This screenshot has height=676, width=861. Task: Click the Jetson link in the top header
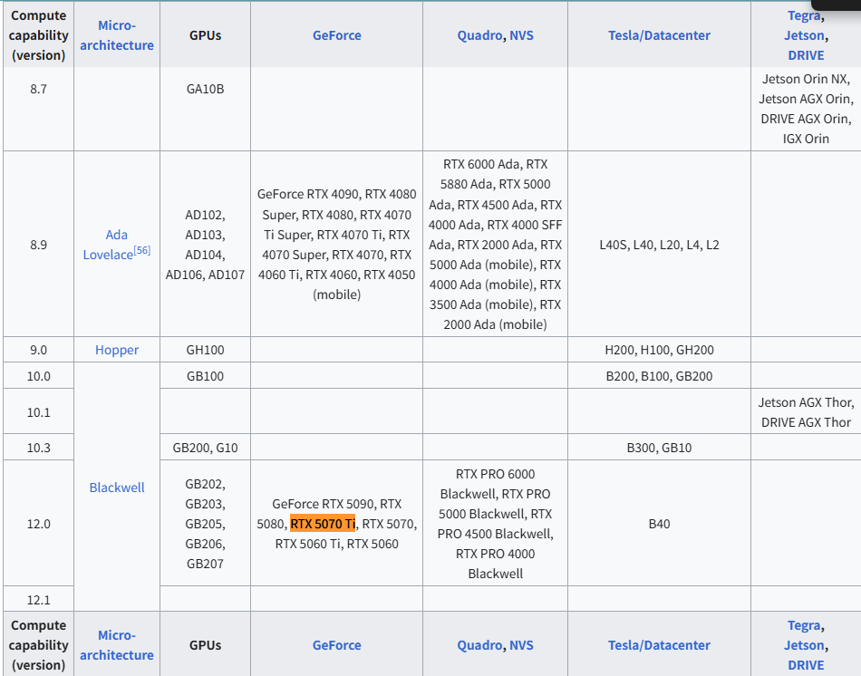(x=802, y=35)
